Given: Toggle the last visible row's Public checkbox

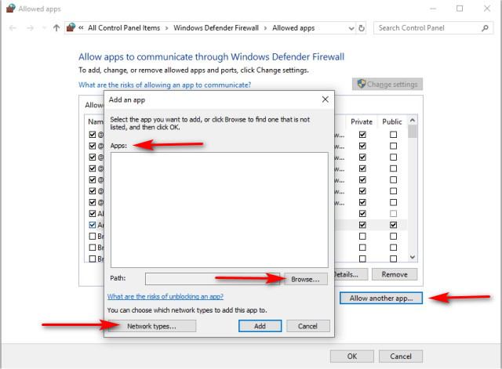Looking at the screenshot, I should (394, 259).
